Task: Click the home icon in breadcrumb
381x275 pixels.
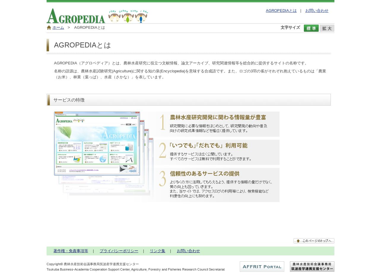Action: (x=49, y=28)
